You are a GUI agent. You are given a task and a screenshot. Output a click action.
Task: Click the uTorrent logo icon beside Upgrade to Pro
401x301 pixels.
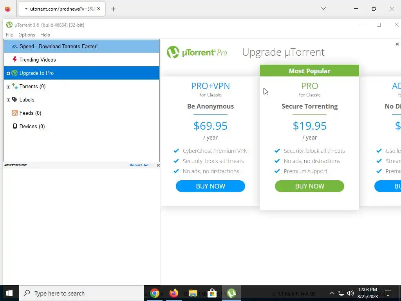click(x=14, y=73)
